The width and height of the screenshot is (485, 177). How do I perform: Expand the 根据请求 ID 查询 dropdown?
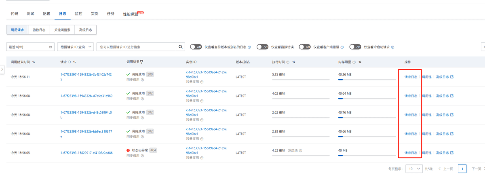(76, 47)
